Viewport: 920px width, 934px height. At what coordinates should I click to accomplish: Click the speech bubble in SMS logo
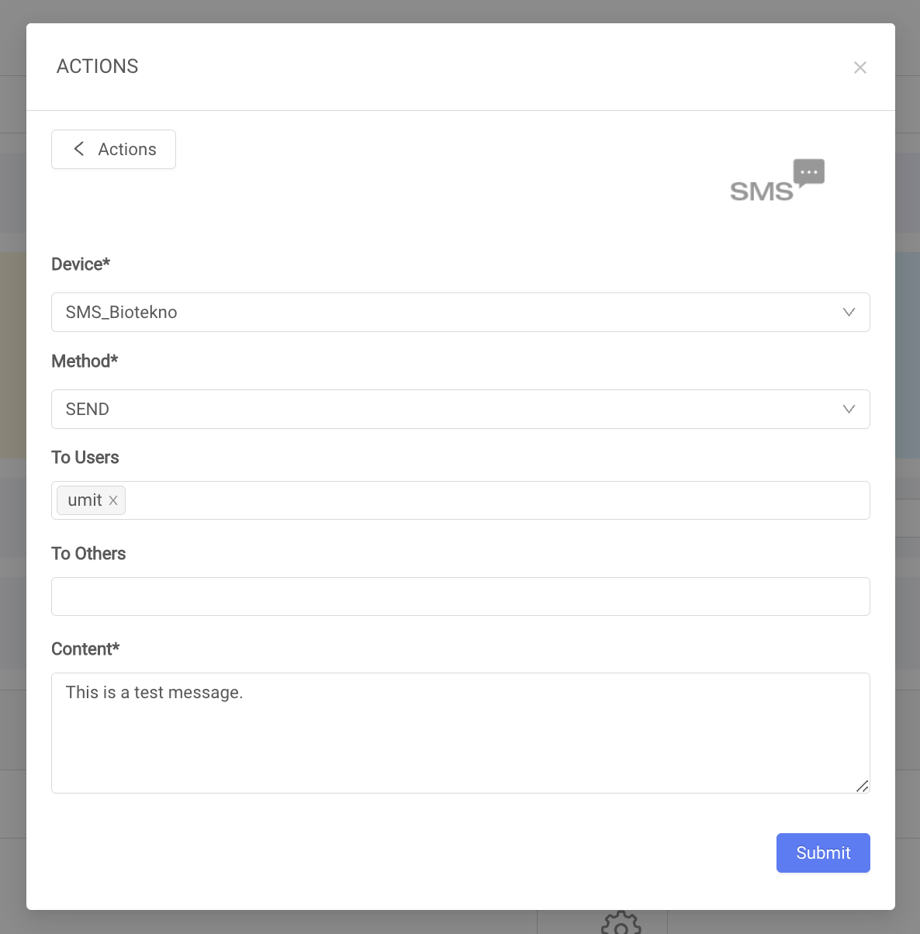click(x=808, y=172)
